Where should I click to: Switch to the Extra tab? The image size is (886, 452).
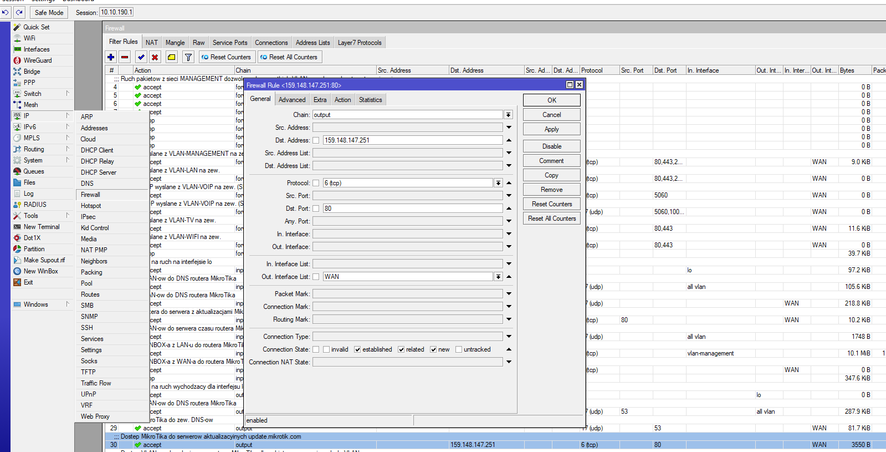(x=320, y=100)
